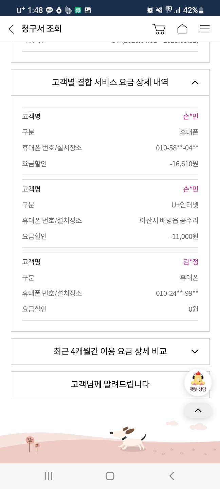Open 고객님께 알려드립니다 section
Screen dimensions: 220x489
click(110, 384)
